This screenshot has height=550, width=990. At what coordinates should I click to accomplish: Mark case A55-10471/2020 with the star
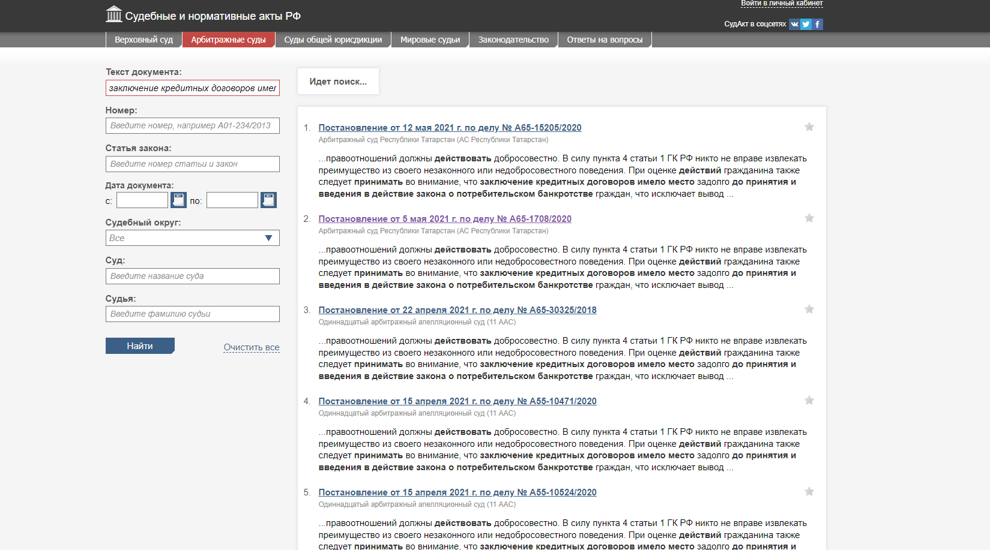pos(809,401)
